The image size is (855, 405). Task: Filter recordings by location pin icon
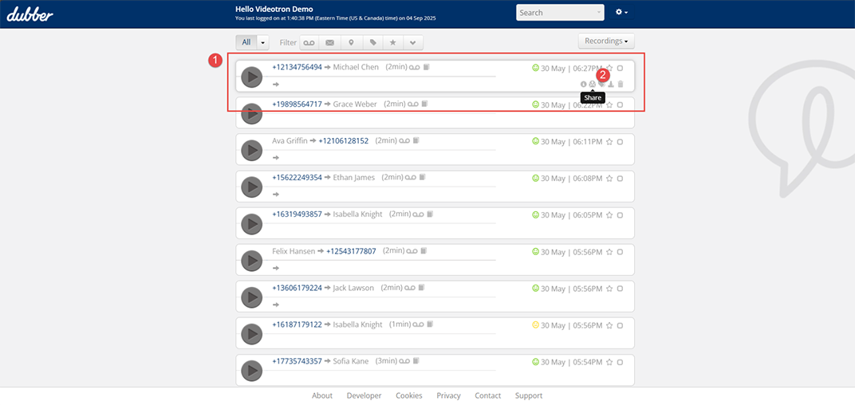pyautogui.click(x=351, y=42)
